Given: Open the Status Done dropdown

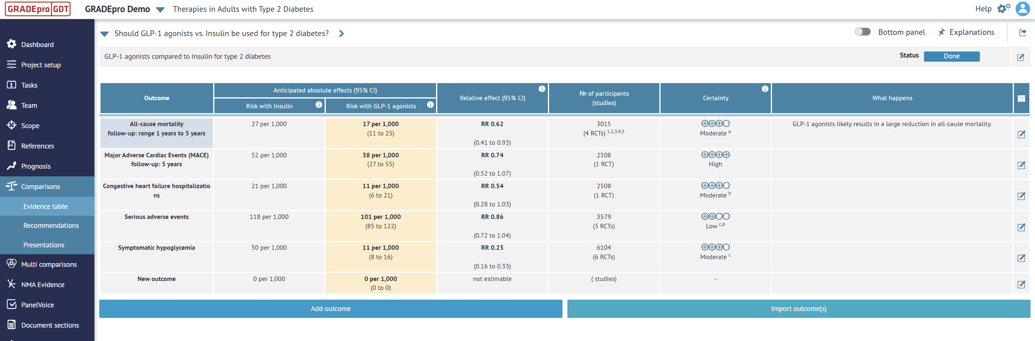Looking at the screenshot, I should click(952, 56).
